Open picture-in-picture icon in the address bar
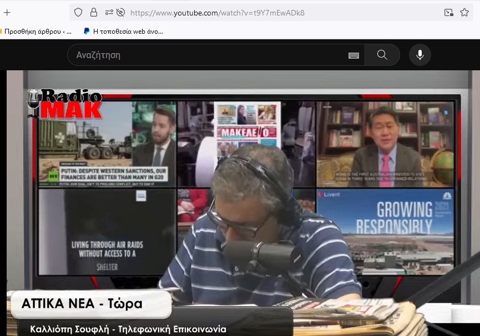Screen dimensions: 480x336 click(449, 13)
